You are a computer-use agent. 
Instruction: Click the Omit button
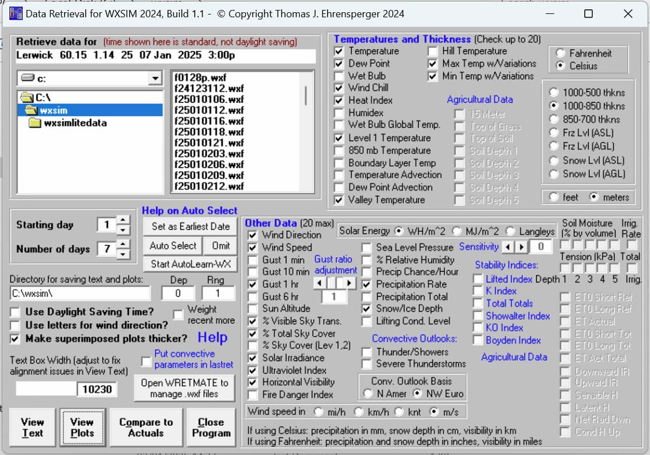(x=221, y=246)
